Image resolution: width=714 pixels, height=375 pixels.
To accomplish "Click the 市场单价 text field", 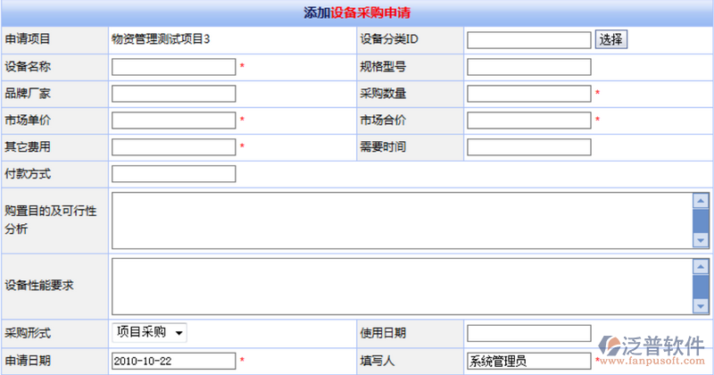I will click(174, 121).
